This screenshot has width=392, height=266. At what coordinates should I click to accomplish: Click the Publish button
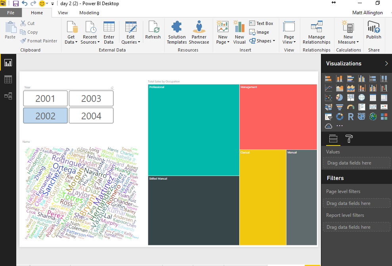(x=374, y=30)
